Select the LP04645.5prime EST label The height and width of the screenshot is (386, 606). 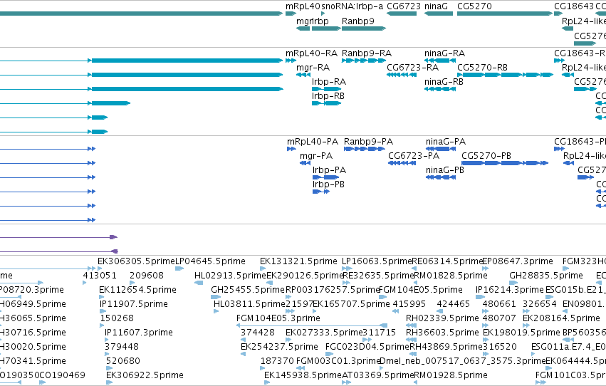point(210,261)
